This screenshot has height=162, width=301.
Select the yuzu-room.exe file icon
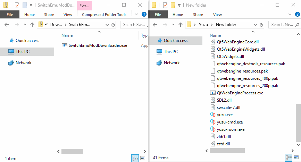213,129
